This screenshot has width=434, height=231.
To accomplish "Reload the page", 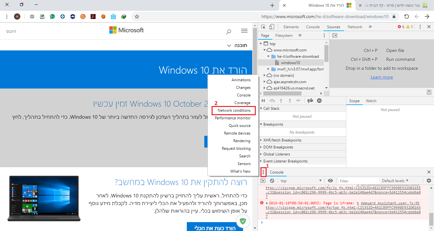I will 406,16.
